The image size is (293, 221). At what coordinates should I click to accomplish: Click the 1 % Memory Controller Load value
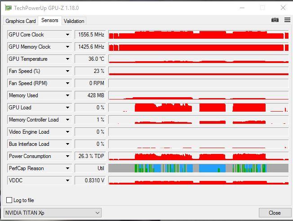pyautogui.click(x=90, y=120)
